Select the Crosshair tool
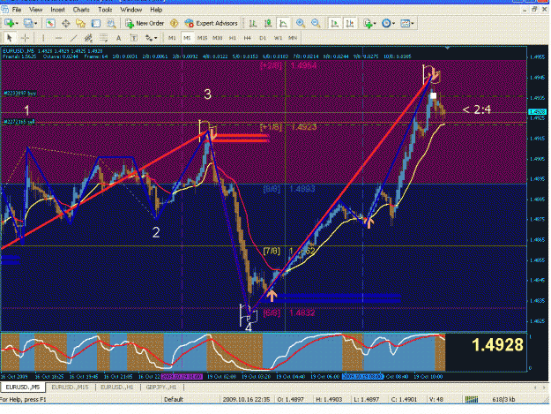Screen dimensions: 551x414 25,38
